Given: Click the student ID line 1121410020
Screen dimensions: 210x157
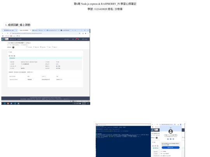Looking at the screenshot, I should (x=105, y=9).
